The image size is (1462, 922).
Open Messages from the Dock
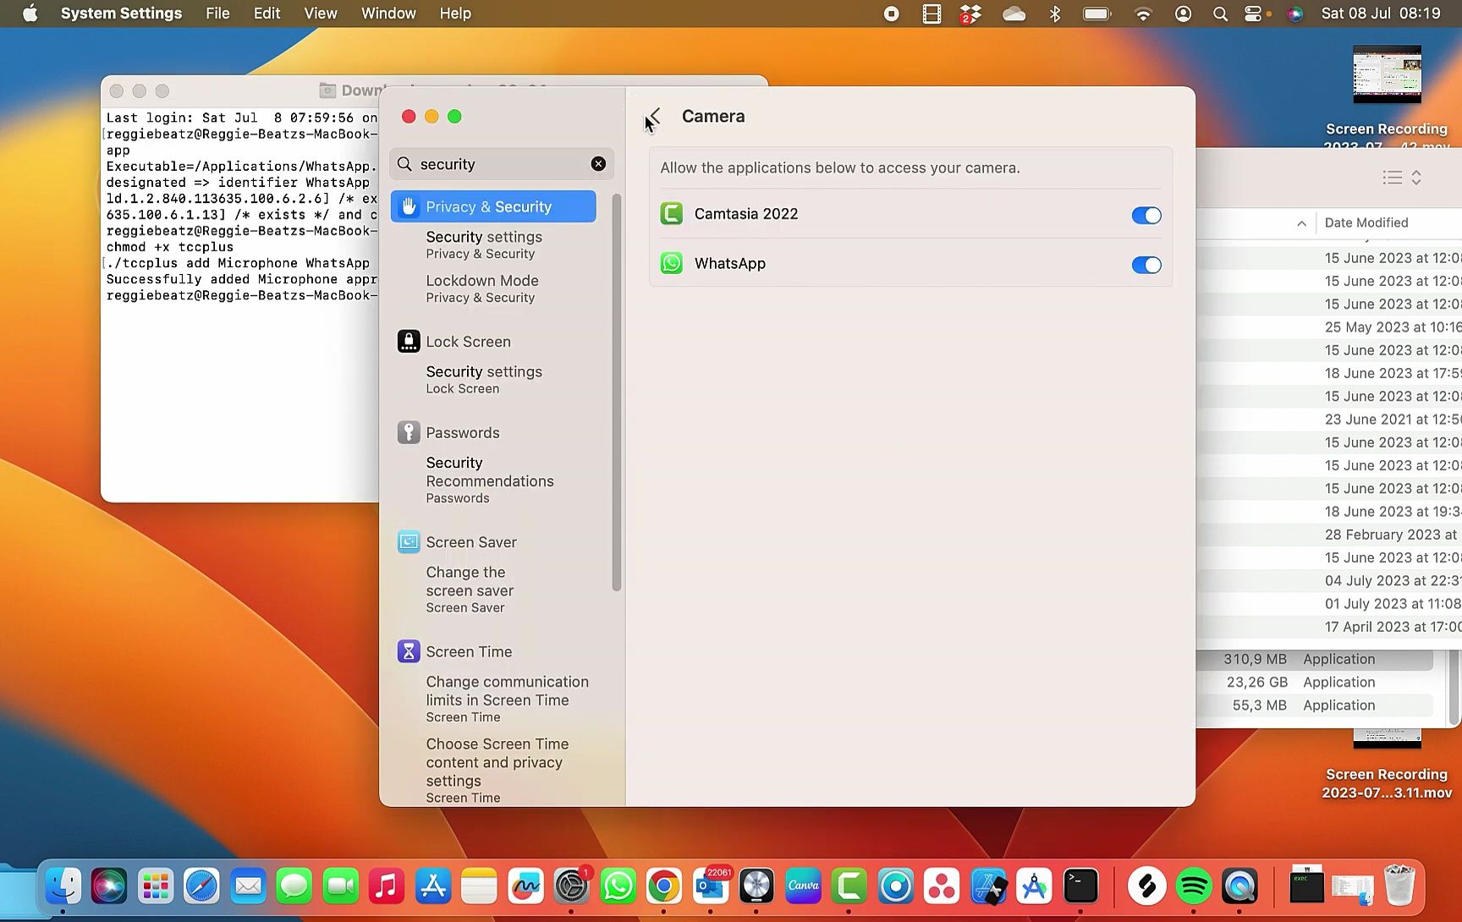[x=294, y=886]
